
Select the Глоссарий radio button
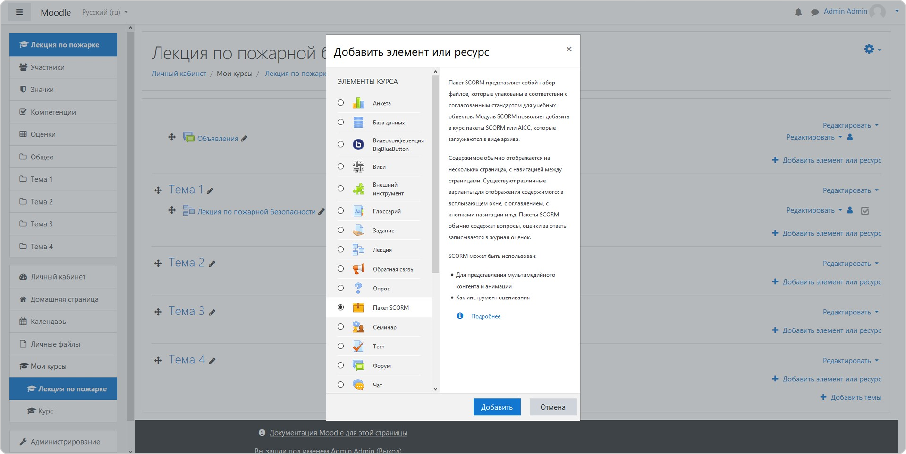click(340, 211)
